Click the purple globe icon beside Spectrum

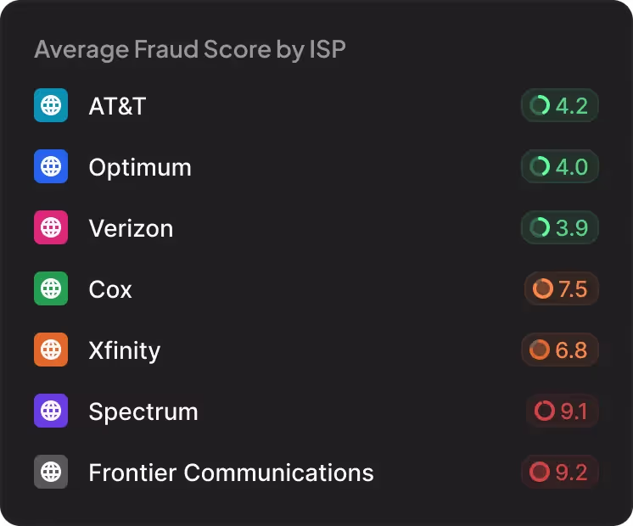[x=51, y=411]
